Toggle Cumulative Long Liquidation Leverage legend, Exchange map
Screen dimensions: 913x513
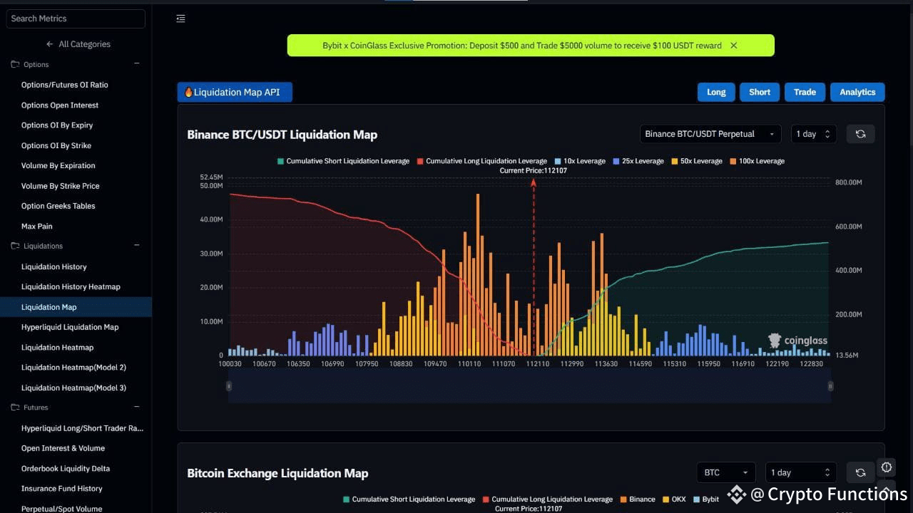(547, 499)
